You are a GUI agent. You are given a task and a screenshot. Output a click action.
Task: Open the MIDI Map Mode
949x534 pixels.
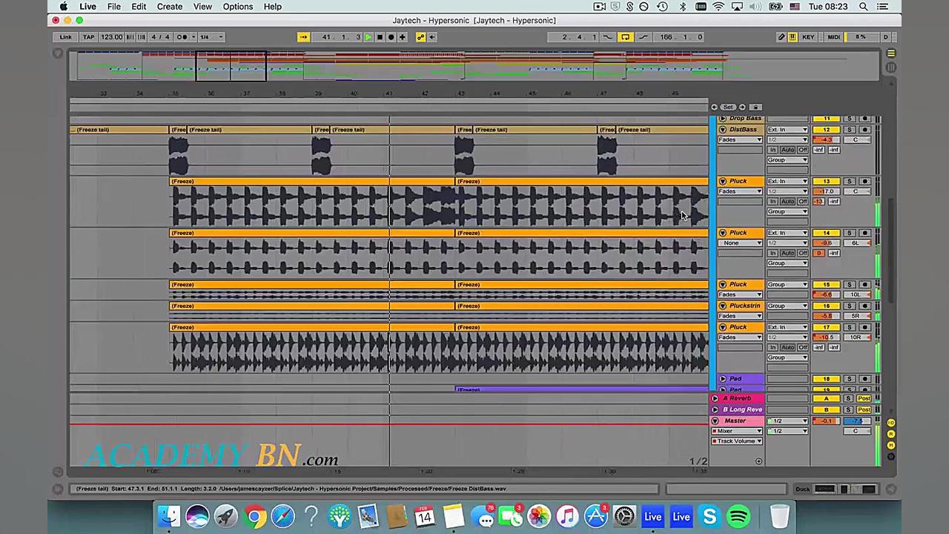(x=833, y=37)
